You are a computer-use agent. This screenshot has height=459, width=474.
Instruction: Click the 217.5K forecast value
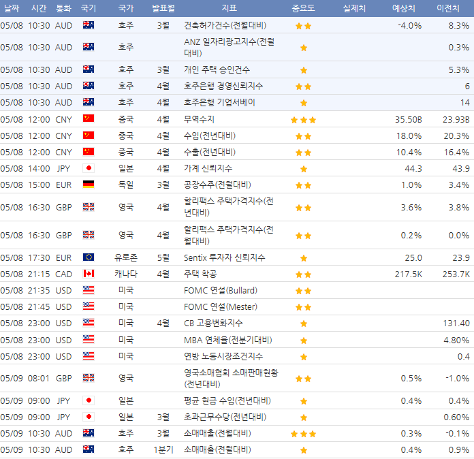pyautogui.click(x=409, y=274)
